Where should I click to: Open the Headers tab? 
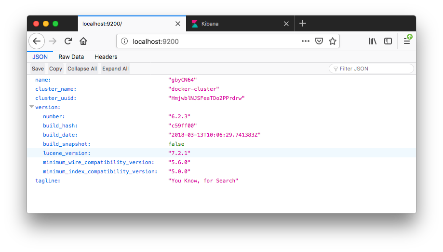pos(106,57)
